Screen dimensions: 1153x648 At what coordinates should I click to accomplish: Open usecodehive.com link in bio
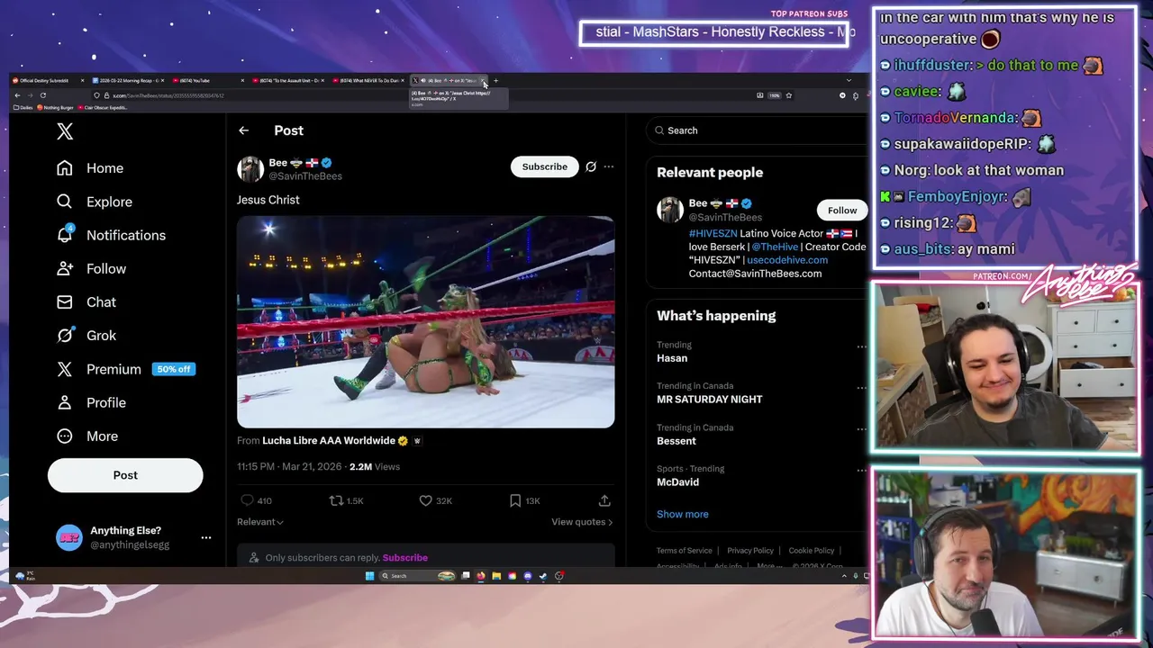tap(787, 260)
